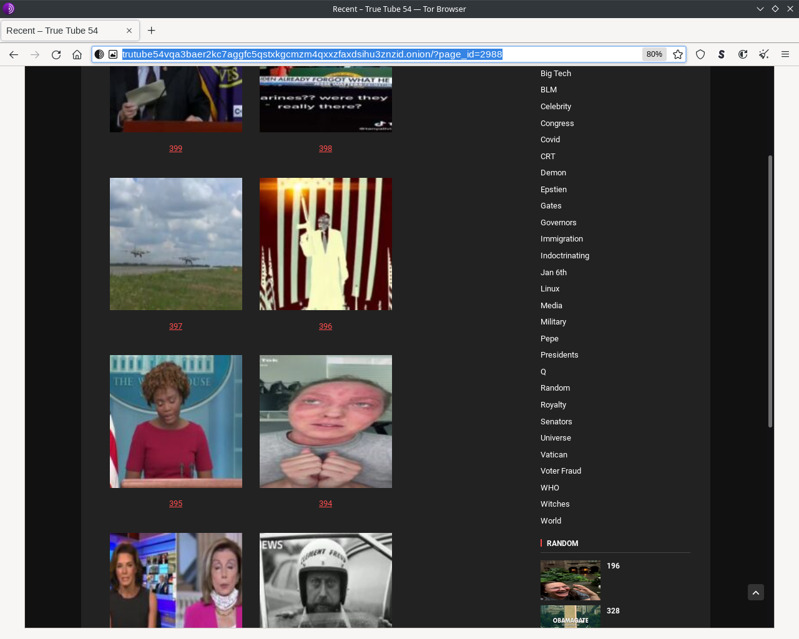Open the airplanes runway thumbnail 397

tap(176, 244)
